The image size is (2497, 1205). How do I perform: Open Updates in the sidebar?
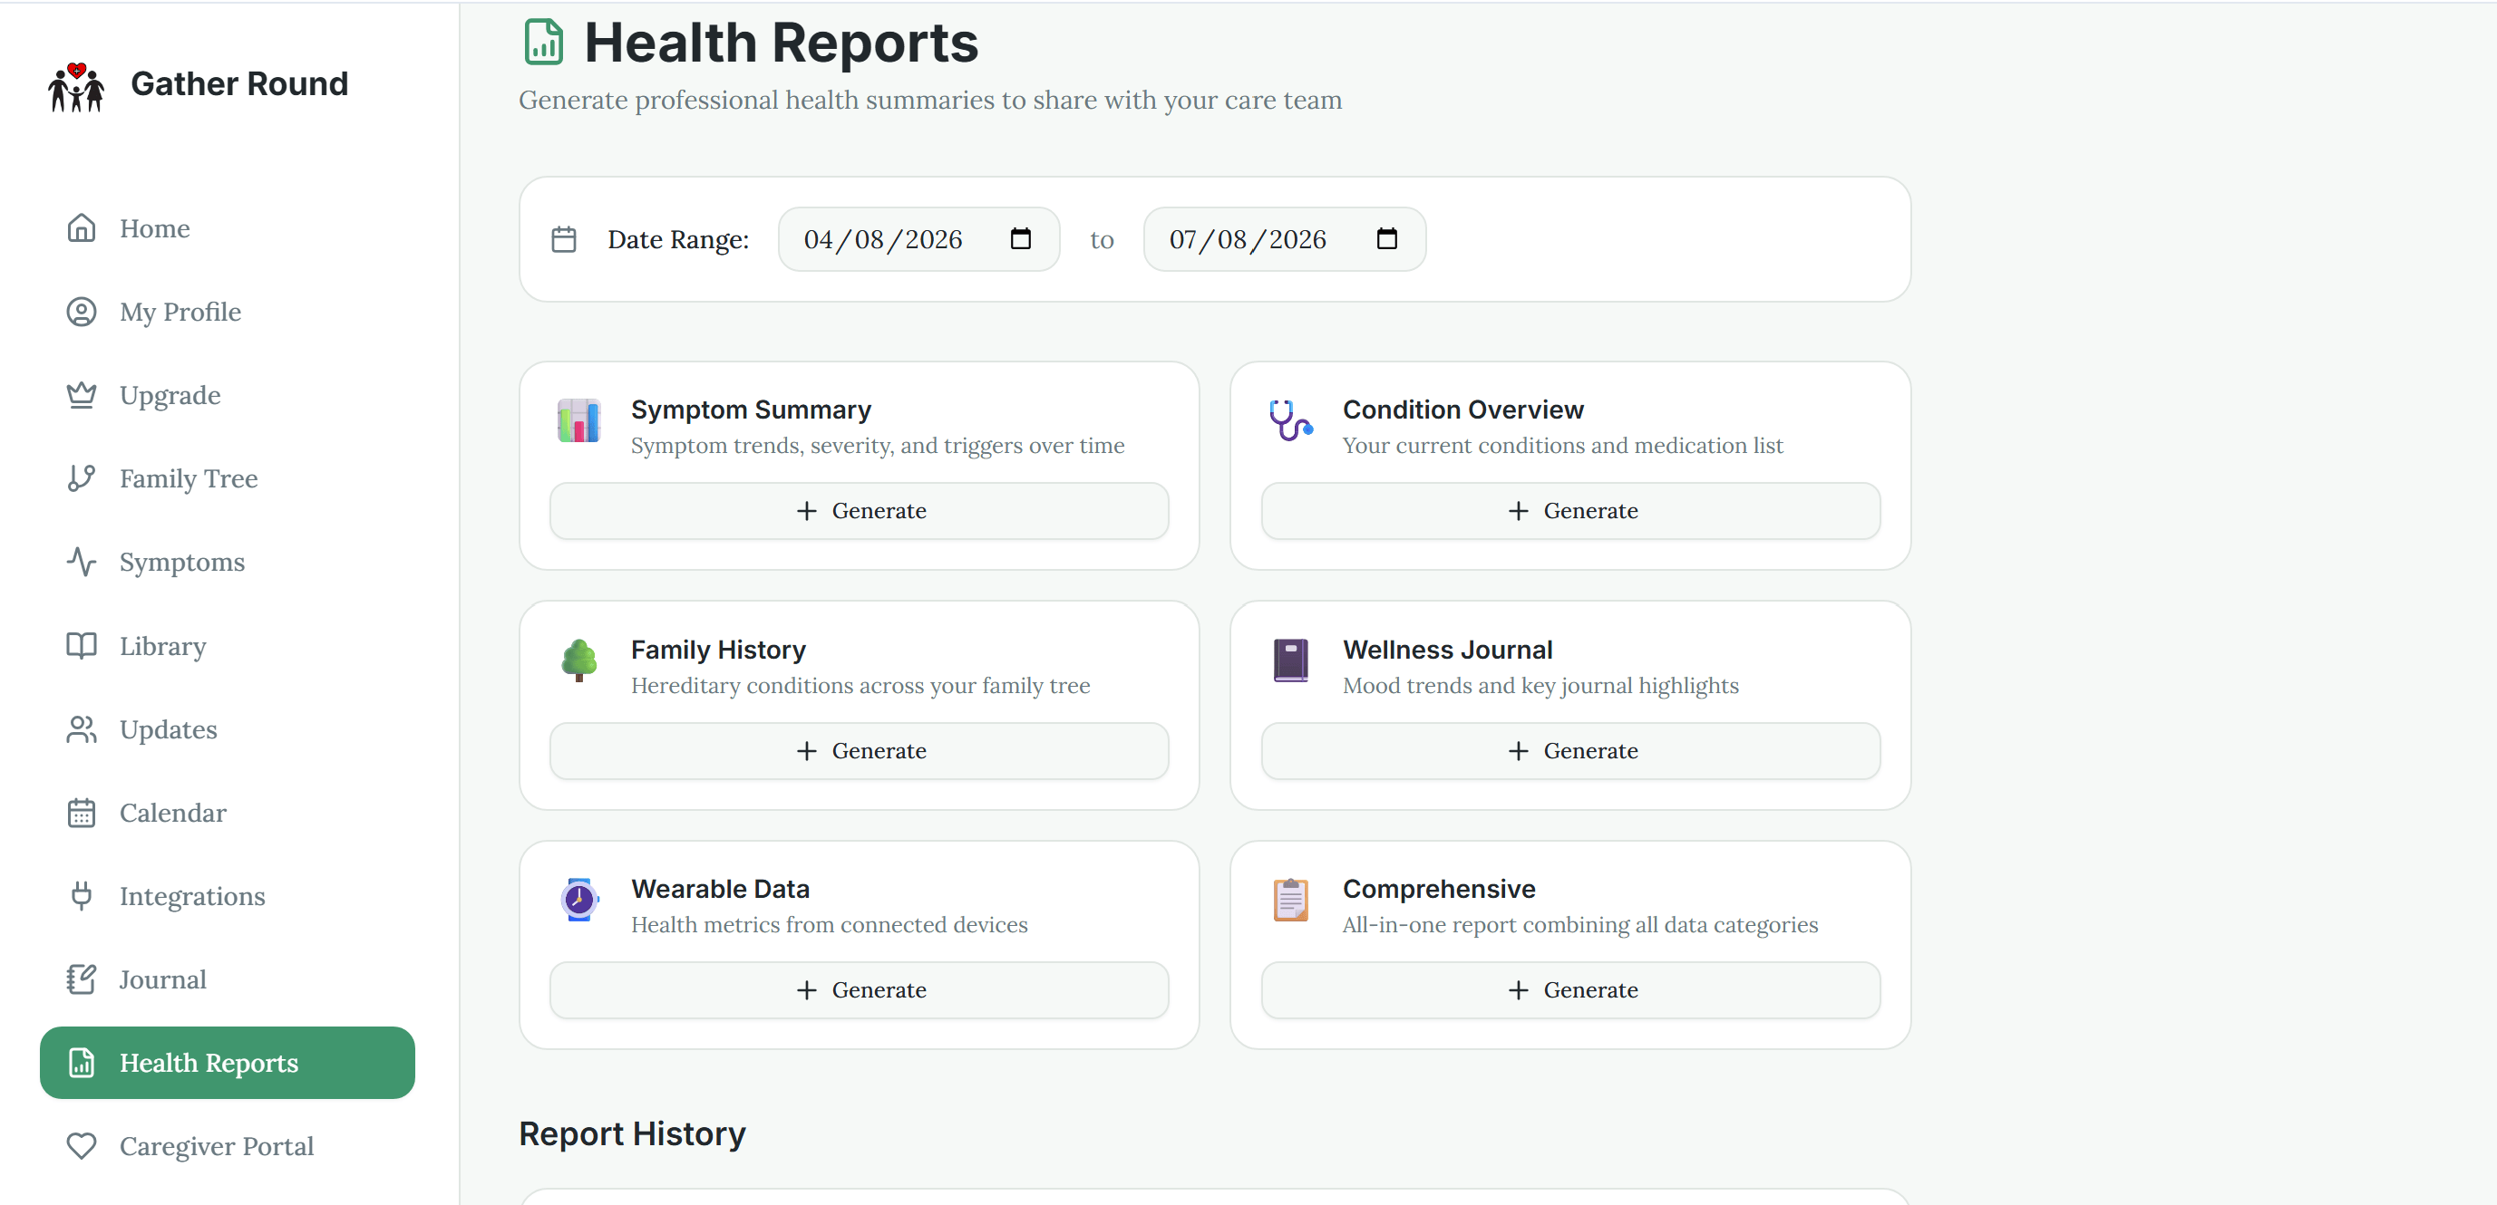228,729
